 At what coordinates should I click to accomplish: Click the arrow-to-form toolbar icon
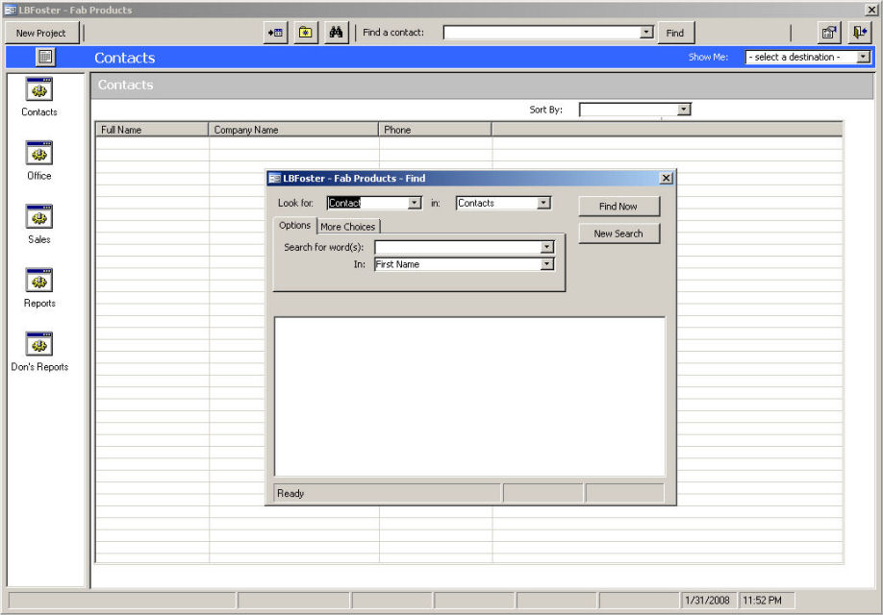275,33
